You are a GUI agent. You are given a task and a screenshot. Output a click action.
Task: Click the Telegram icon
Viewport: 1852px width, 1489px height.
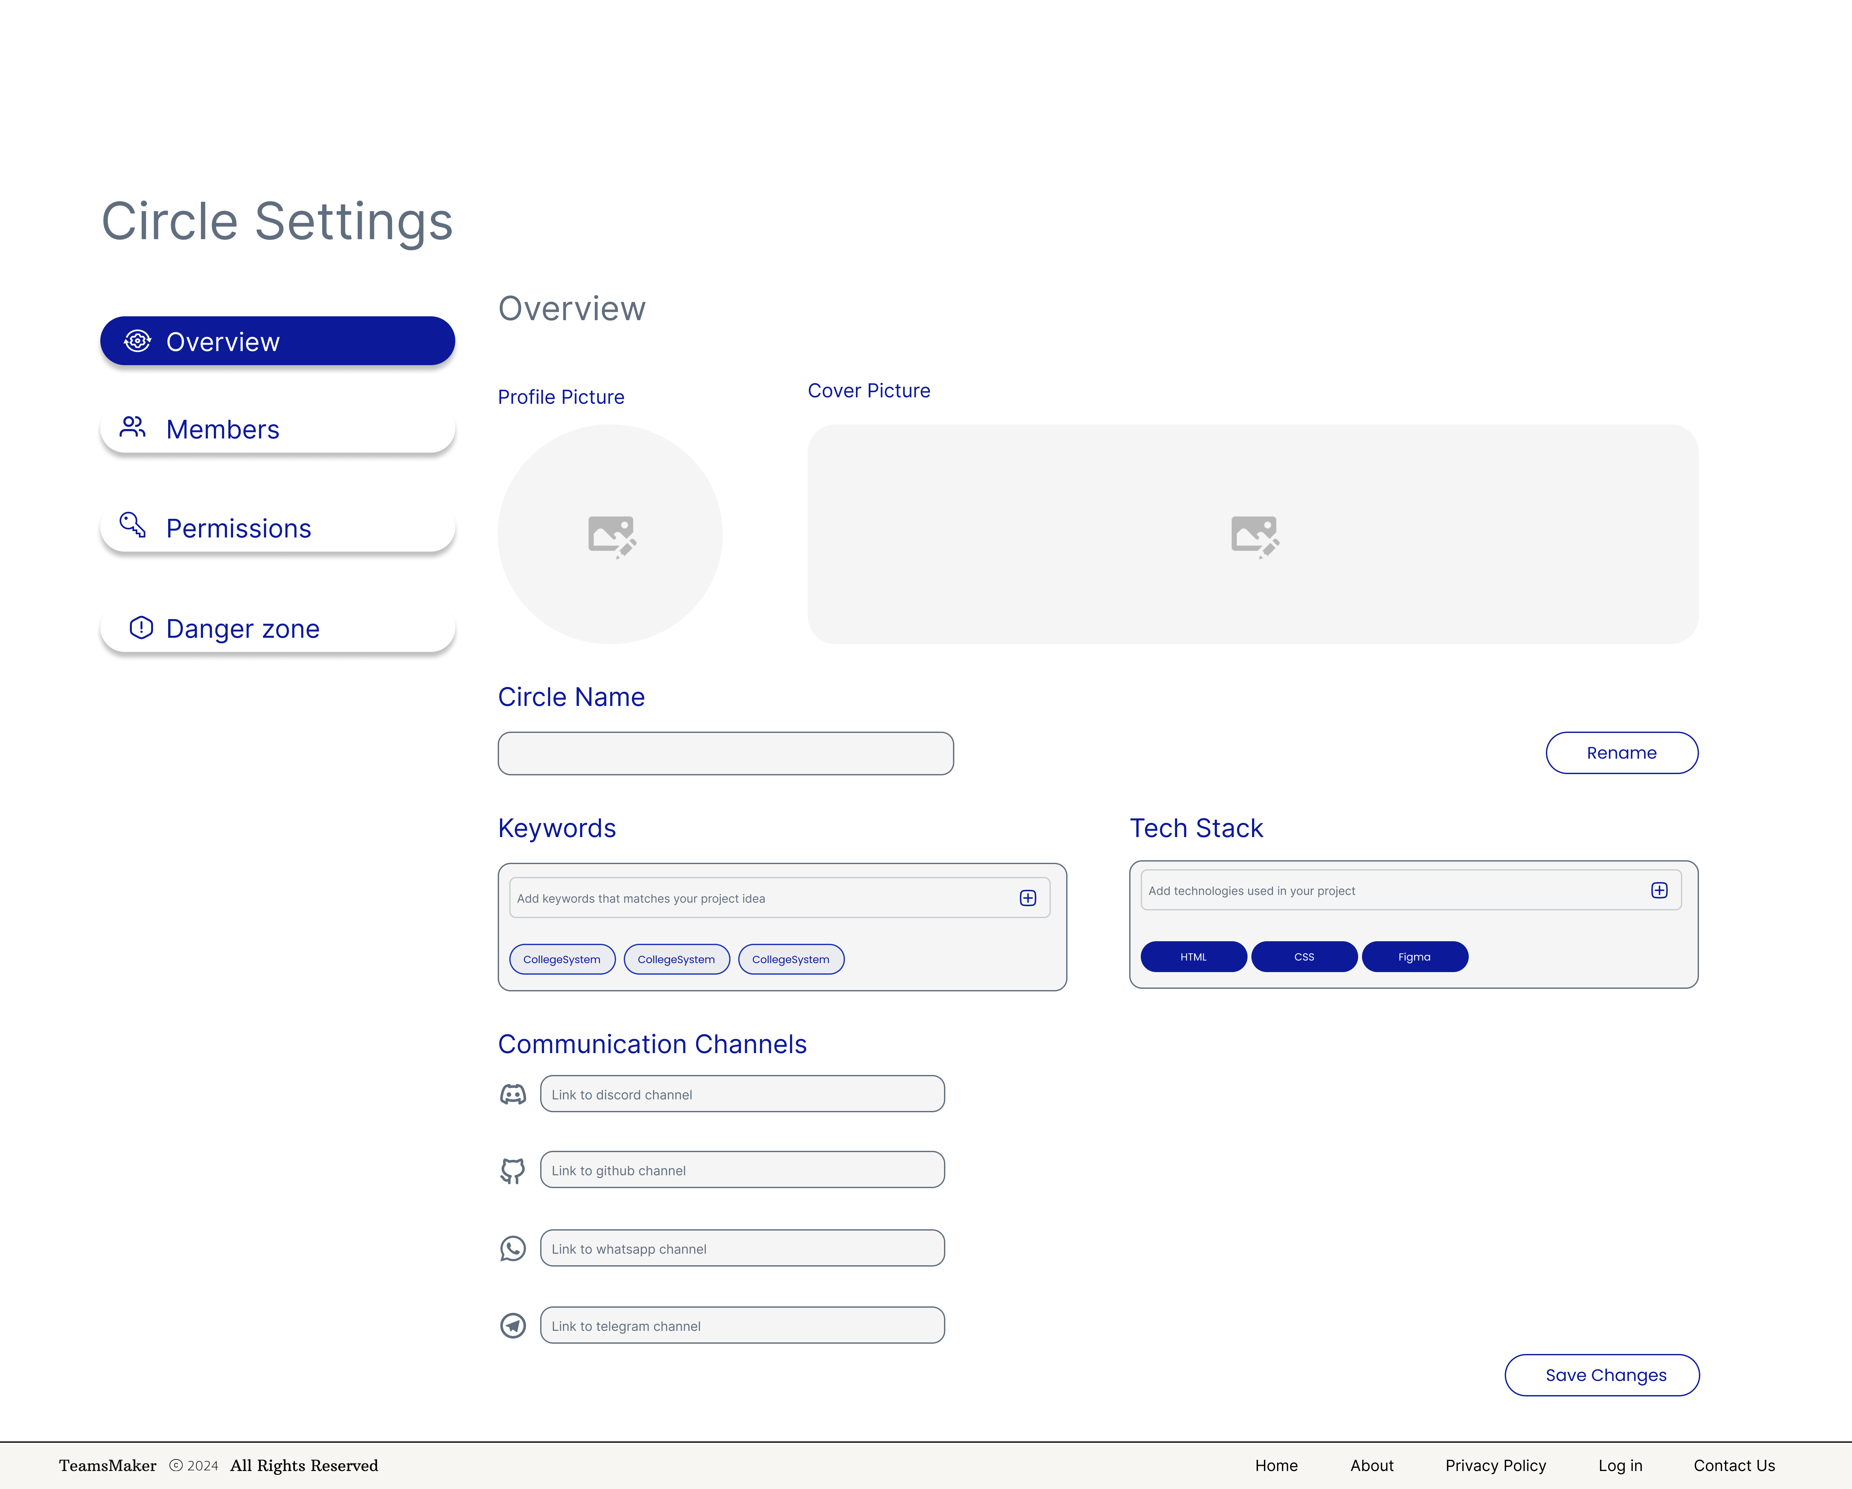(x=513, y=1326)
